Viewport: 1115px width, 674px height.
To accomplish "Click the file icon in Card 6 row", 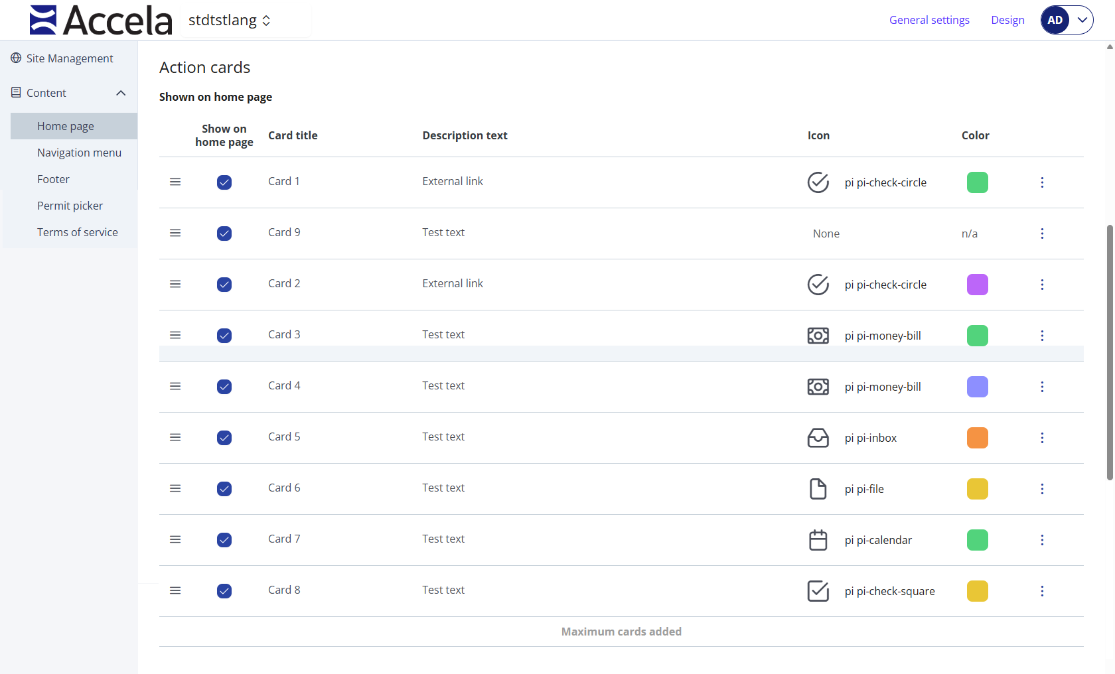I will [x=818, y=489].
